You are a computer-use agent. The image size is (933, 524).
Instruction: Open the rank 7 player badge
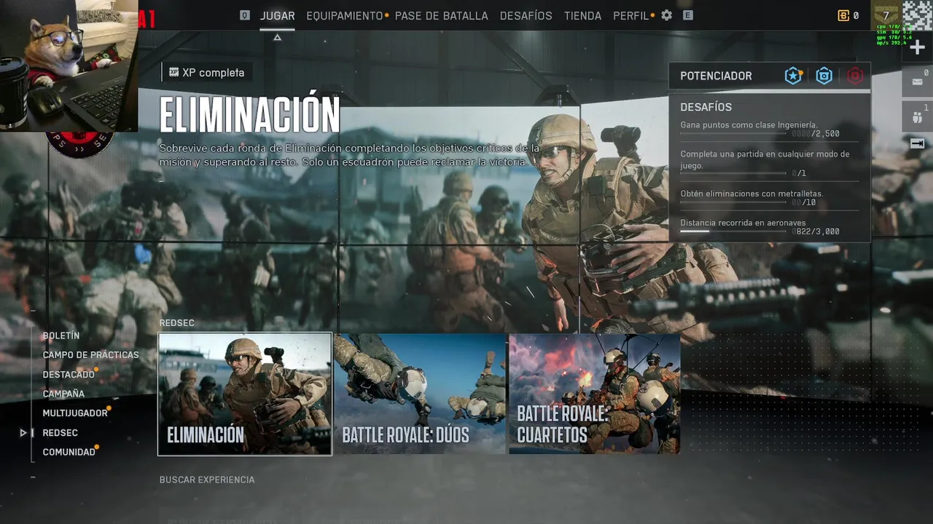coord(886,15)
